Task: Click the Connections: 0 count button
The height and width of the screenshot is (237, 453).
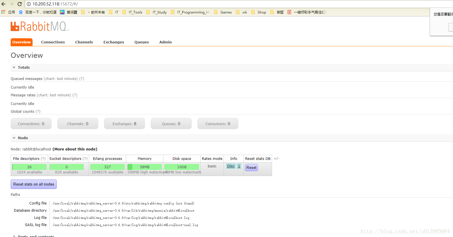Action: 31,124
